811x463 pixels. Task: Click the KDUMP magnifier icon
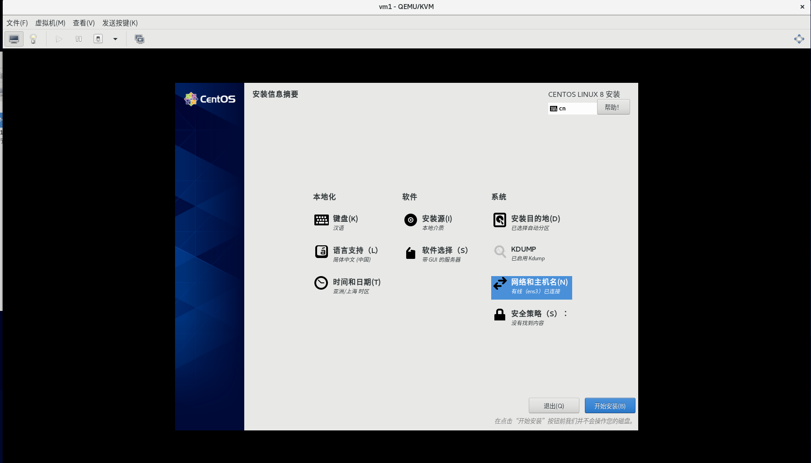500,251
